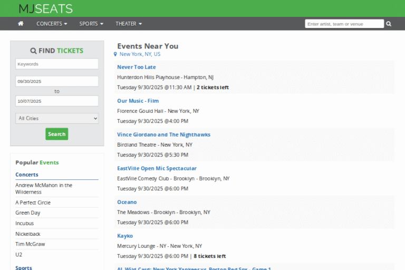Open Green Day under popular concerts
Screen dimensions: 405x270
(x=28, y=213)
